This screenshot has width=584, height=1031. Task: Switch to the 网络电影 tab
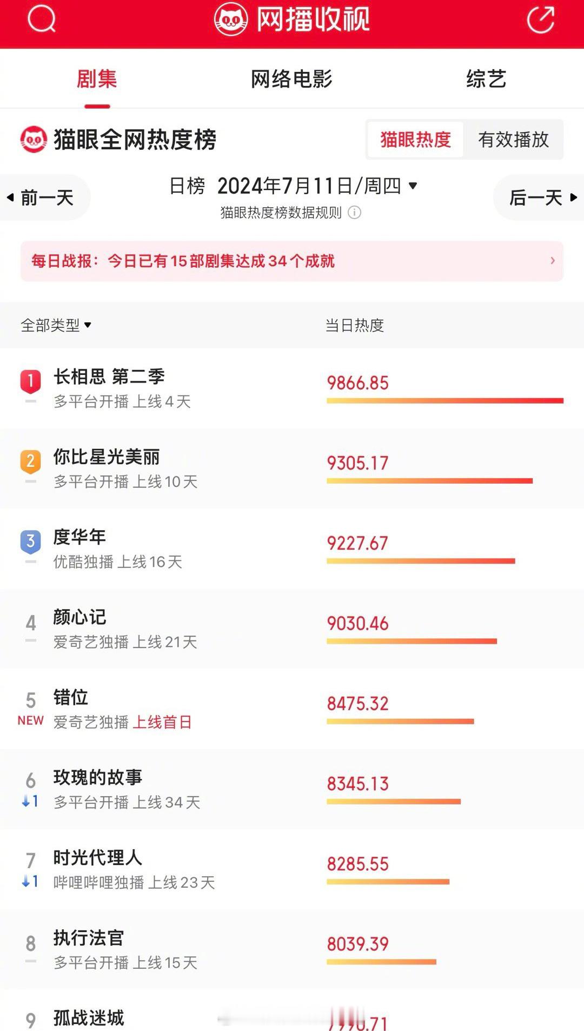291,79
